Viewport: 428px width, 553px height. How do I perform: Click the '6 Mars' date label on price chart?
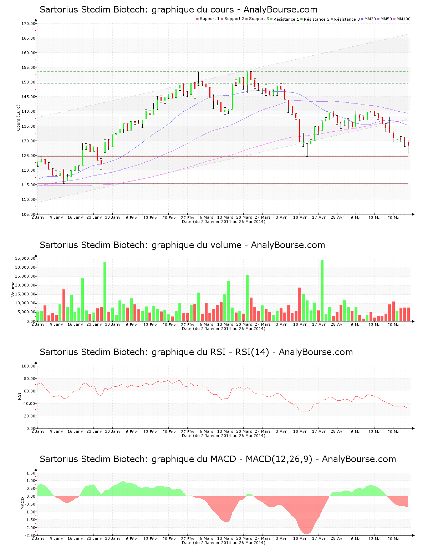coord(206,217)
